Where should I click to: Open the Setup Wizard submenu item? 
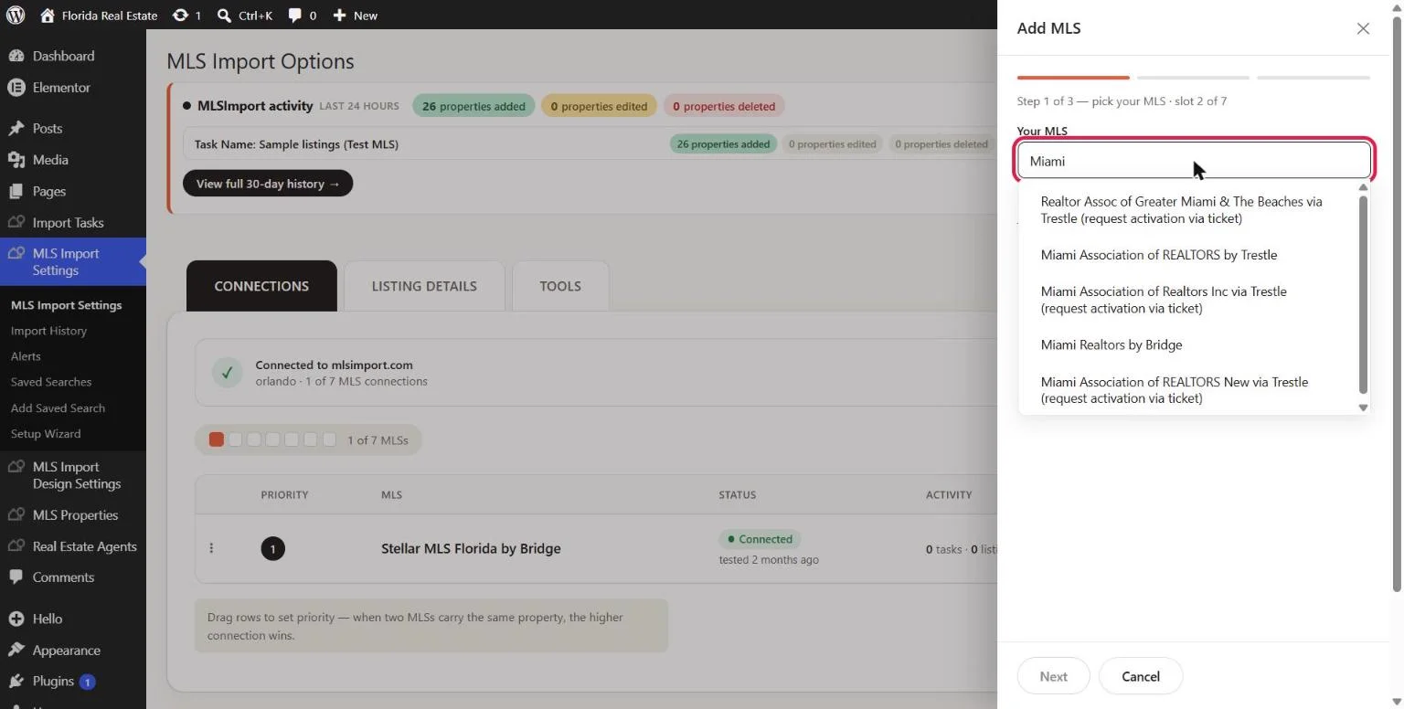[x=46, y=434]
